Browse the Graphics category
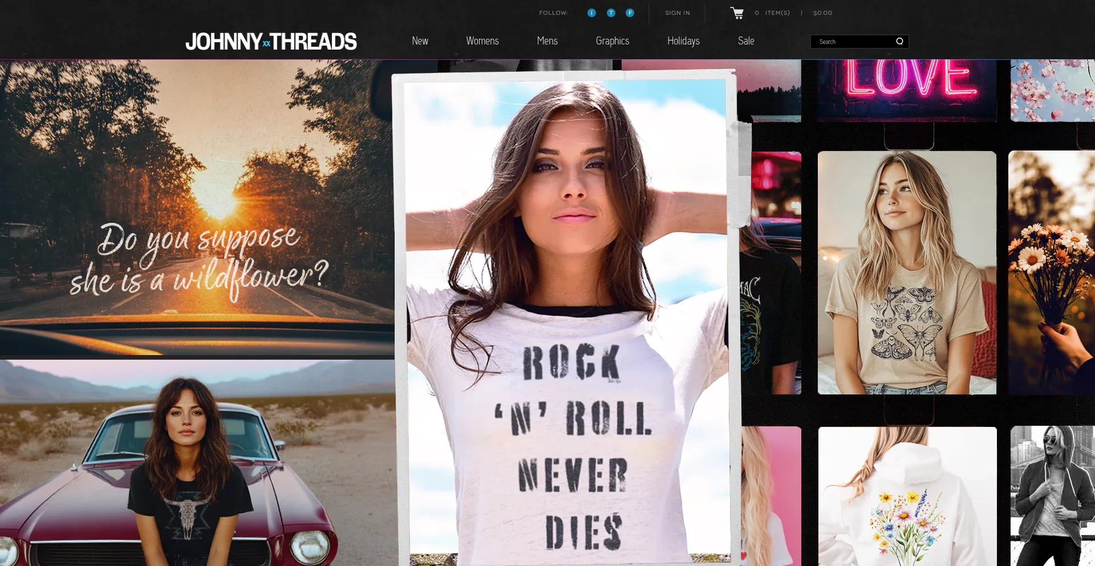The image size is (1095, 566). [613, 41]
